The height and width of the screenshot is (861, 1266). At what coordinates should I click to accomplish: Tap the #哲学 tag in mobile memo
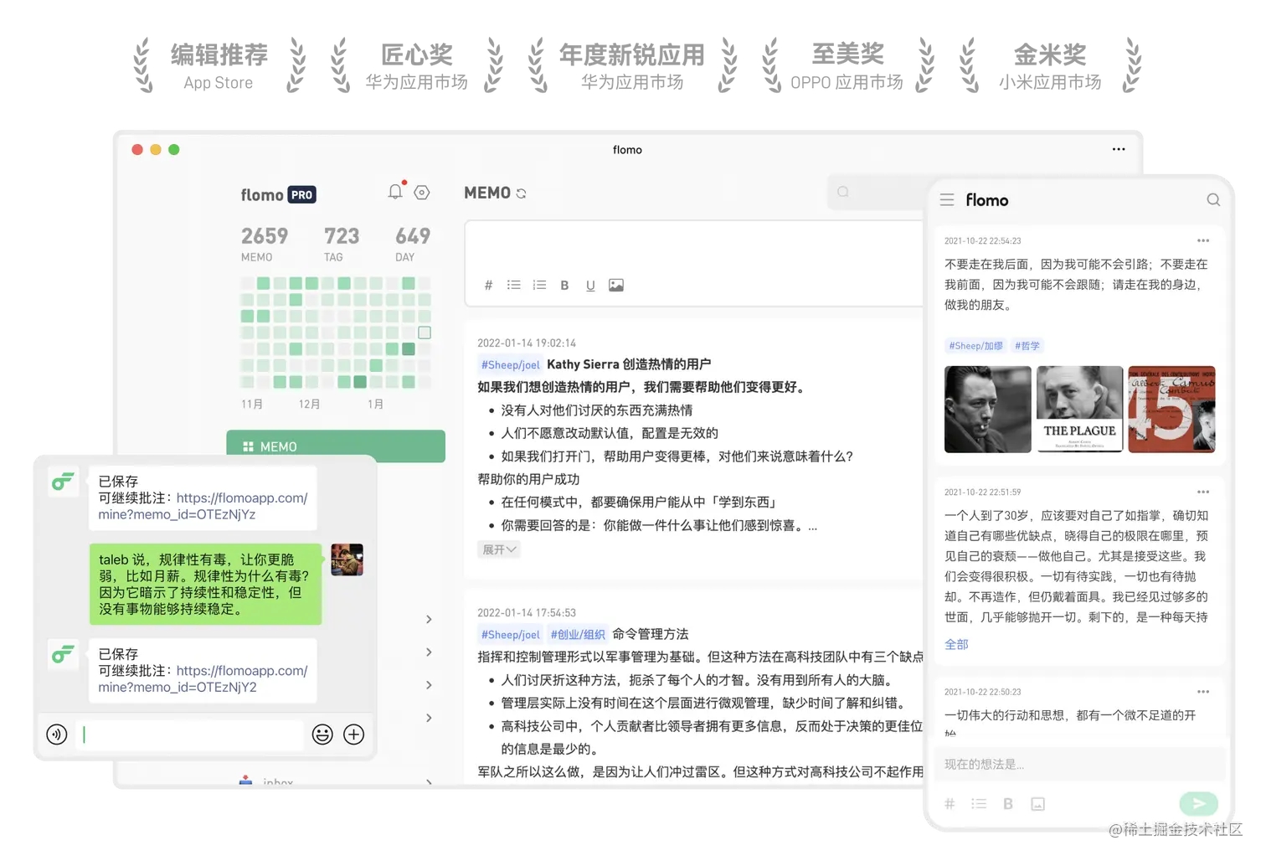click(x=1027, y=346)
